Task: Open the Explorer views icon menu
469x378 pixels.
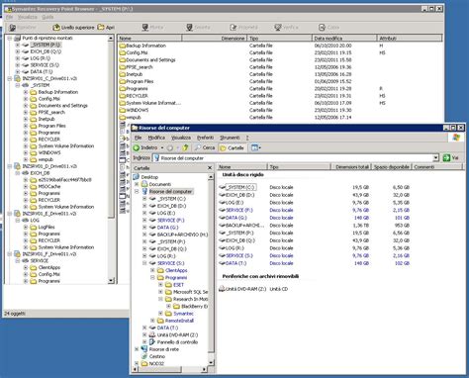Action: tap(255, 147)
